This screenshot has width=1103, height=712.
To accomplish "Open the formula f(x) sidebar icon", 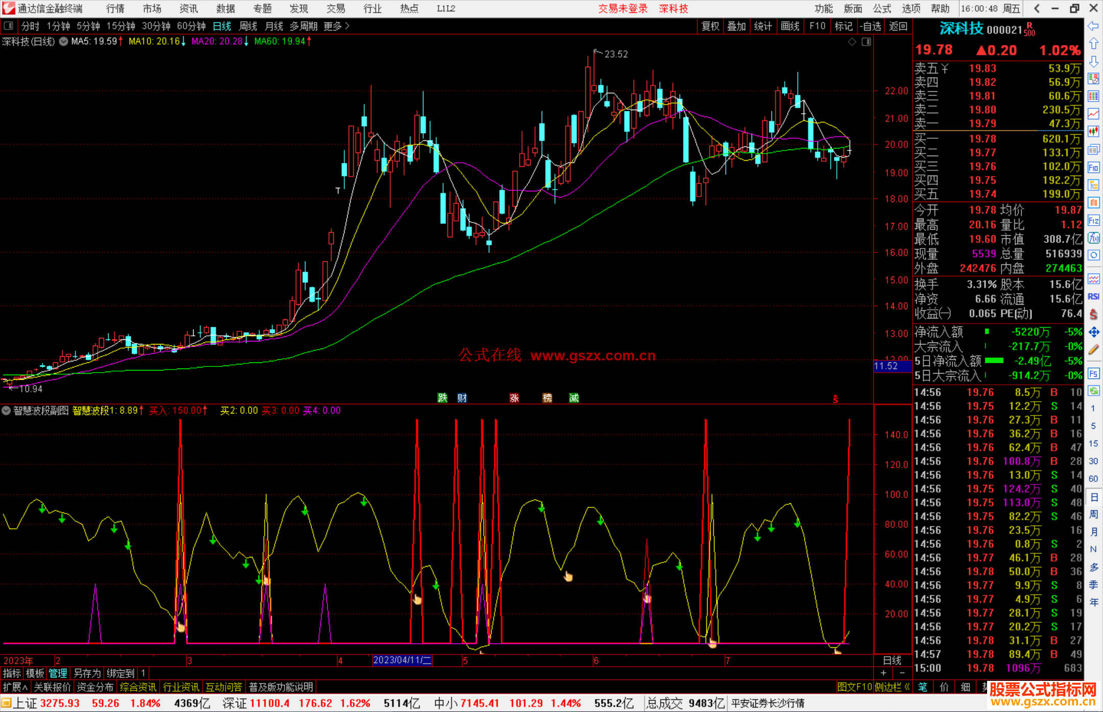I will pos(1093,238).
